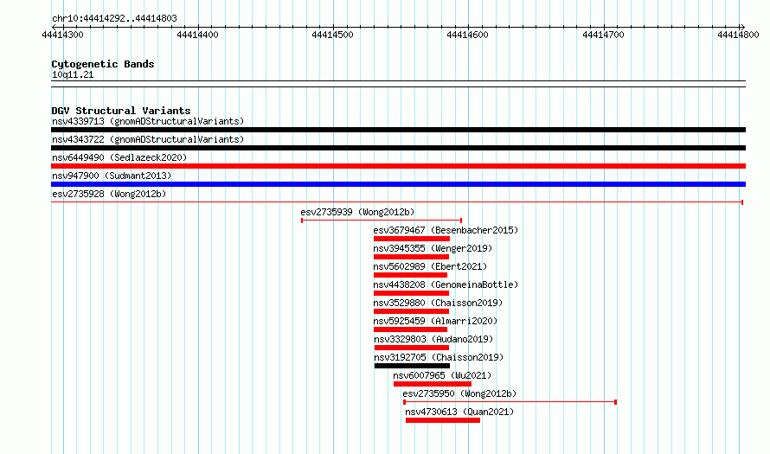Click ruler tick label 44414400
770x454 pixels.
point(198,35)
